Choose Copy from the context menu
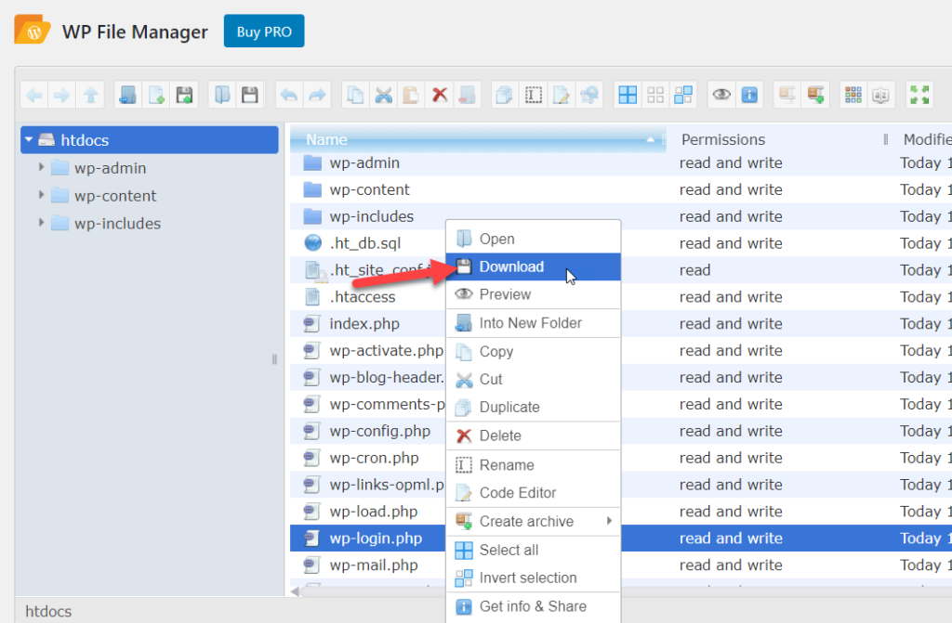This screenshot has height=623, width=952. (533, 351)
